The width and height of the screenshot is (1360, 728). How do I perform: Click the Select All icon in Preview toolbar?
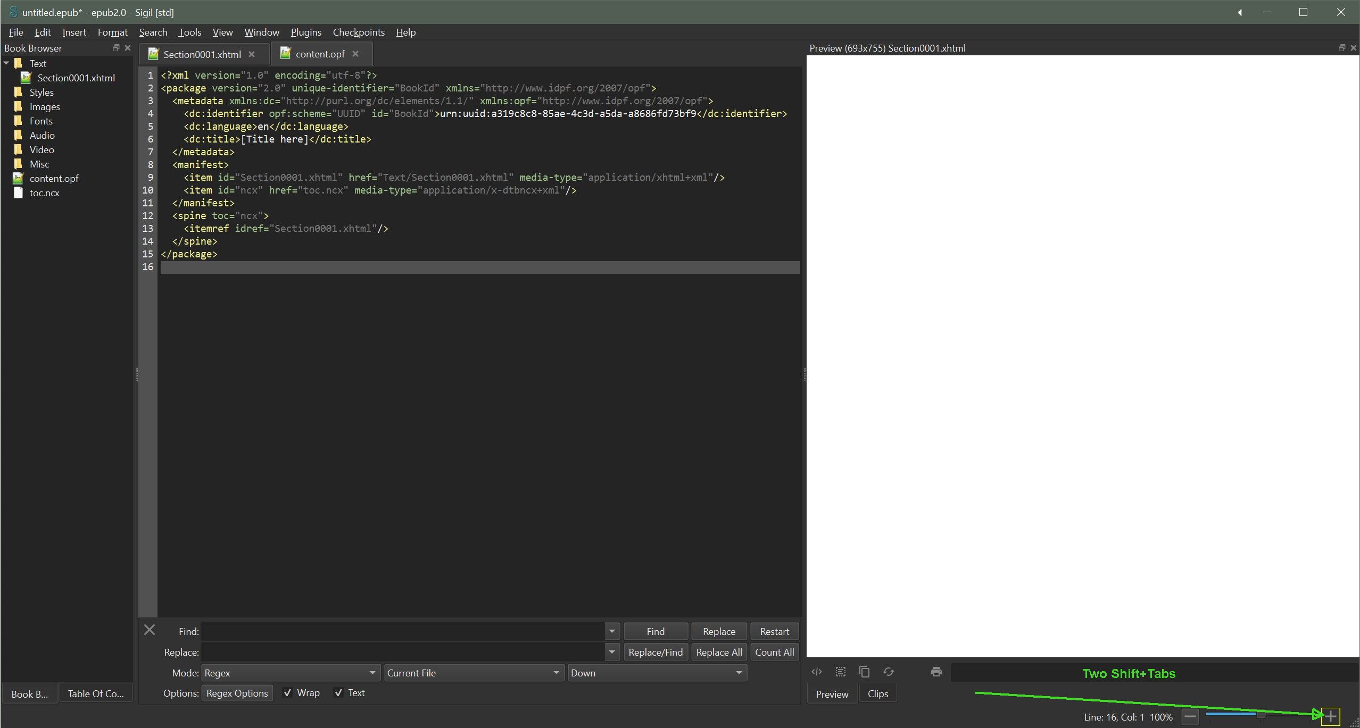point(841,672)
